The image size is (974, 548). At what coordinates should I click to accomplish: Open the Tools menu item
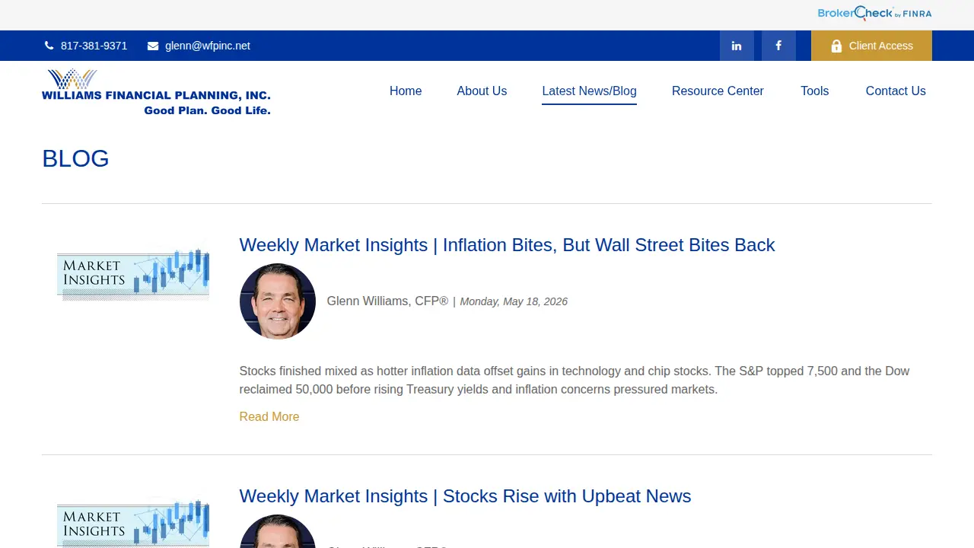click(x=814, y=91)
